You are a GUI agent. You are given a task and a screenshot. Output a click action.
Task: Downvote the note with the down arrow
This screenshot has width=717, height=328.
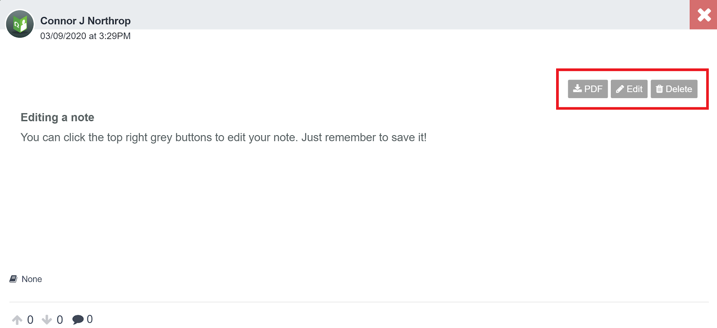[47, 320]
